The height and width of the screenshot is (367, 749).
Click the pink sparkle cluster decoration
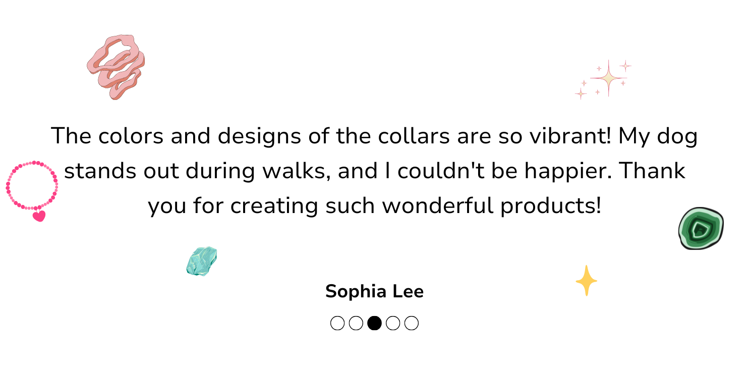(x=603, y=79)
